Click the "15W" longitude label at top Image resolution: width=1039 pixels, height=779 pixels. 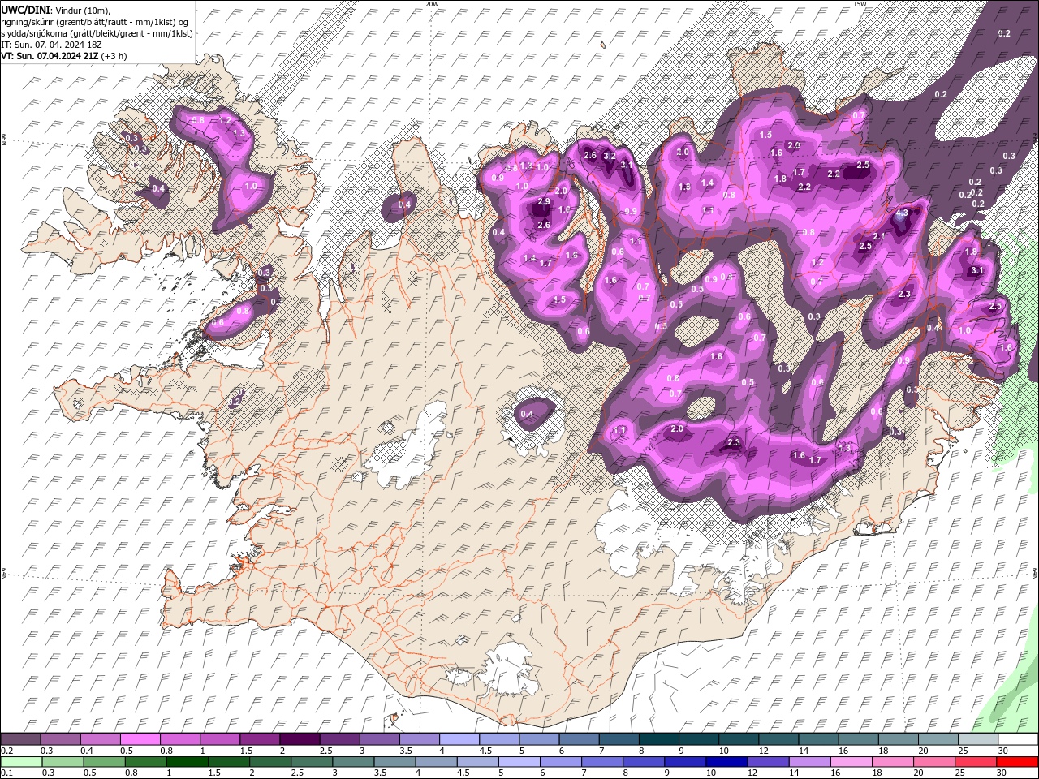pyautogui.click(x=860, y=4)
